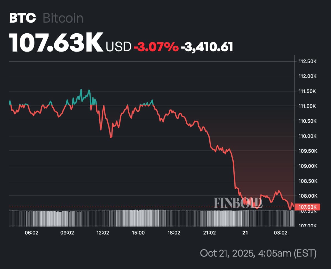Click the 03:02 time axis label
Viewport: 331px width, 269px height.
coord(281,233)
